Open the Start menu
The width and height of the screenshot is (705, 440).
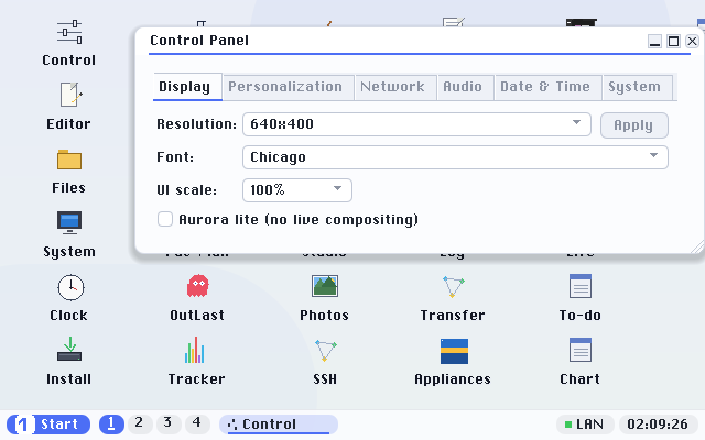point(48,425)
